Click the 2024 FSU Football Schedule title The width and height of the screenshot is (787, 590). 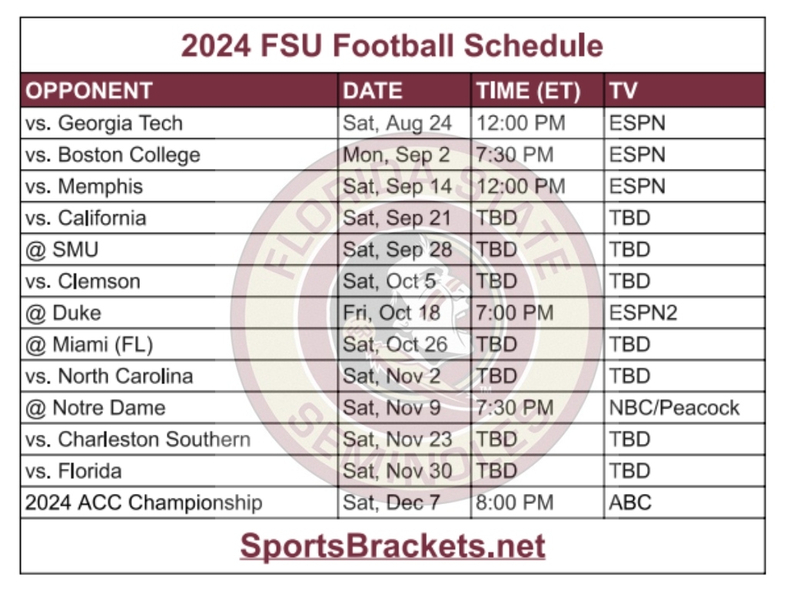pos(392,45)
